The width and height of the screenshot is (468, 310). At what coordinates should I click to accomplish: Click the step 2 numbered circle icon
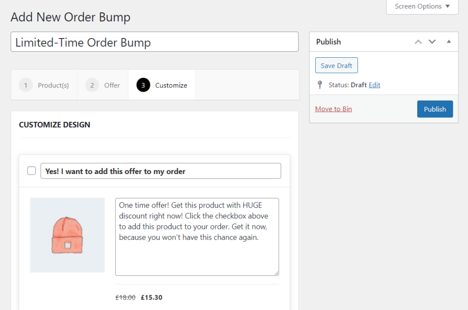92,85
